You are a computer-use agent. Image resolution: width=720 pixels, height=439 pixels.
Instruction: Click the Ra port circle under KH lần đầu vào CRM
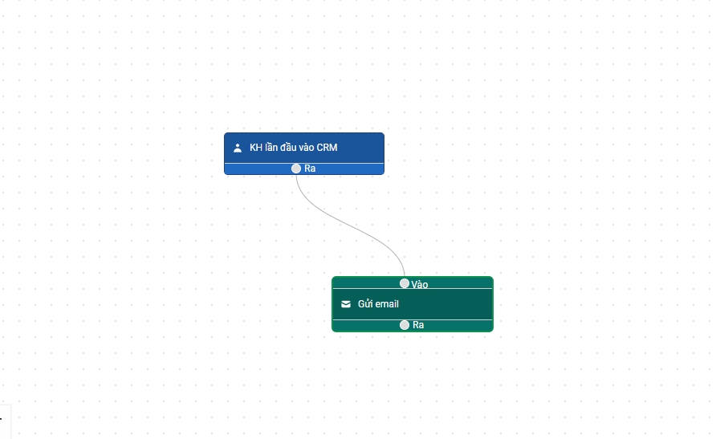[x=296, y=169]
